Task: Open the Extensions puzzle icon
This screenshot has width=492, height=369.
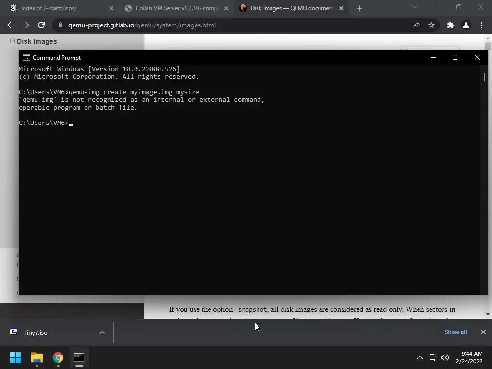Action: 451,25
